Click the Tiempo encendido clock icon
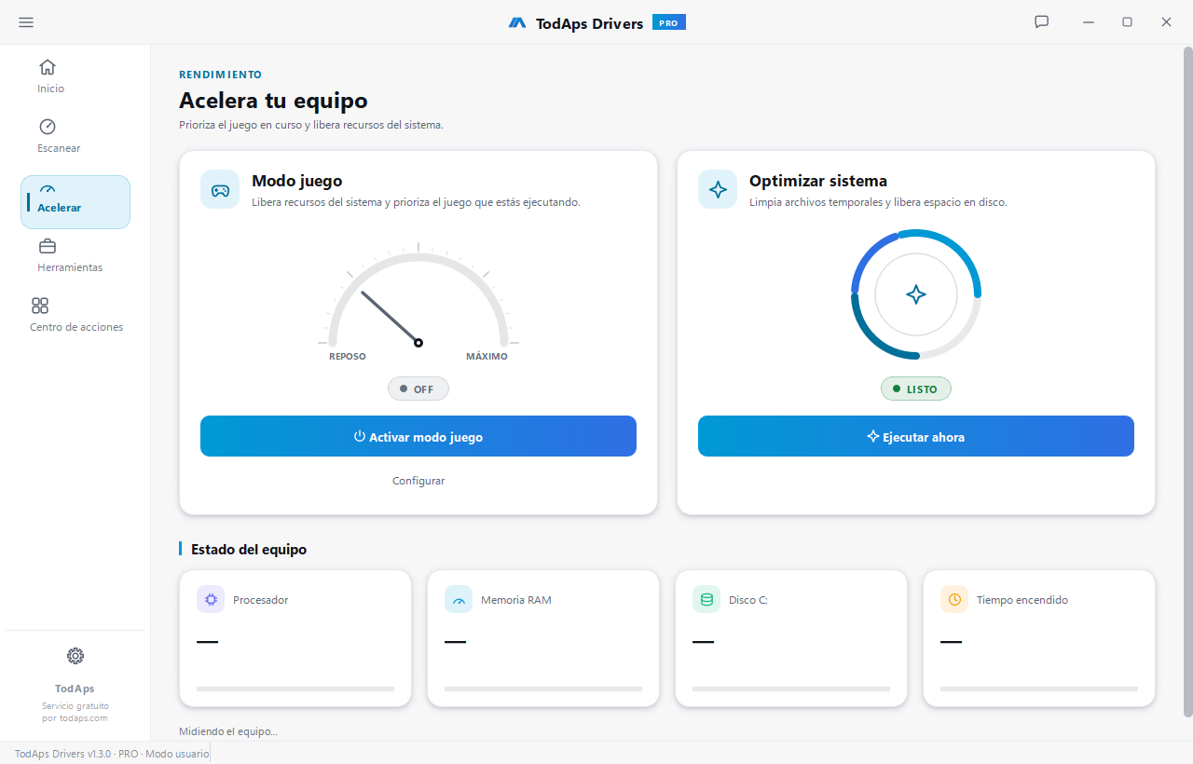The height and width of the screenshot is (764, 1193). coord(954,599)
